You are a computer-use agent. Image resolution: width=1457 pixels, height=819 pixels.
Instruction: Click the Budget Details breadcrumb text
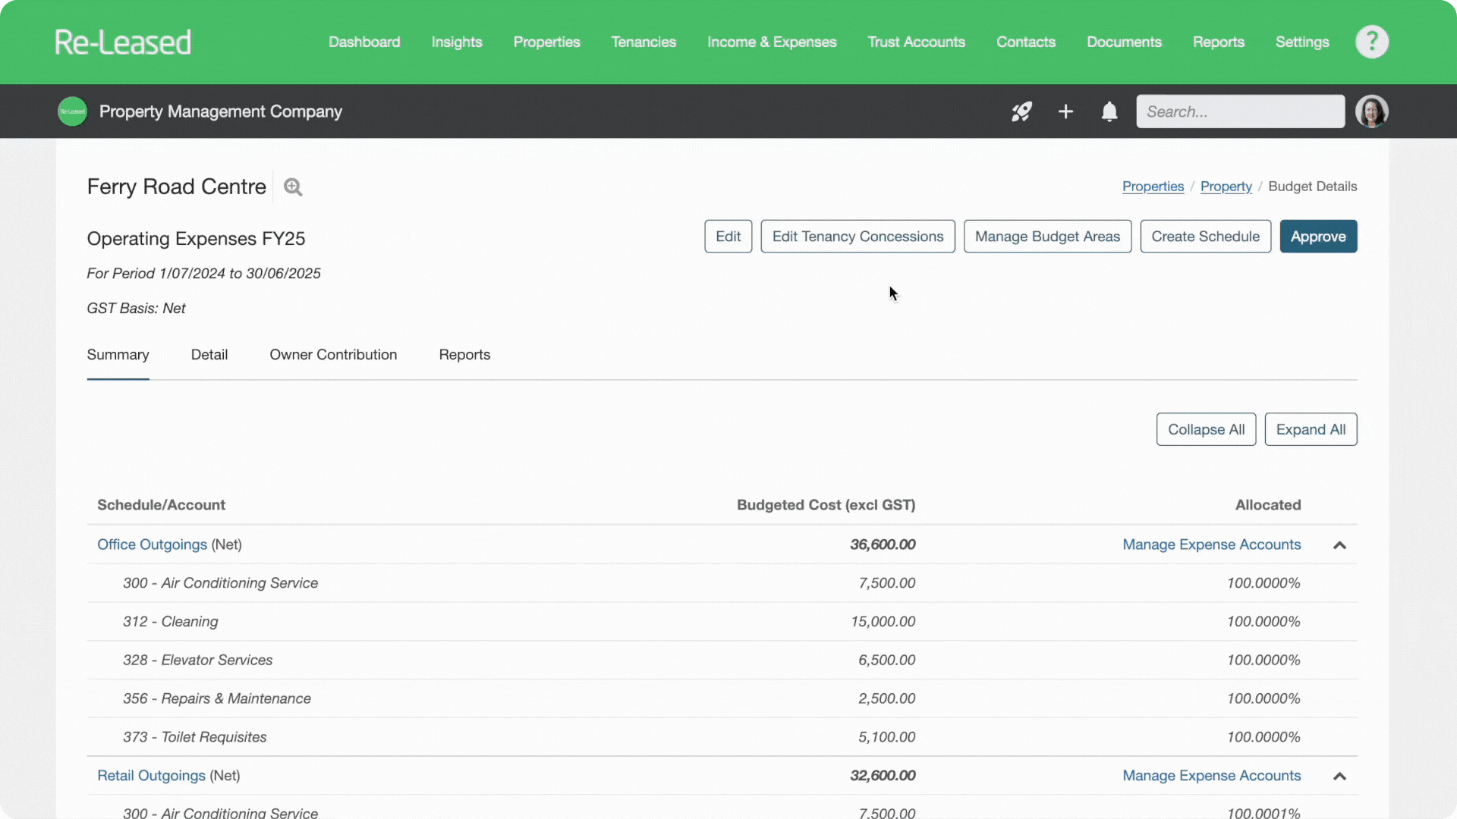click(1312, 187)
